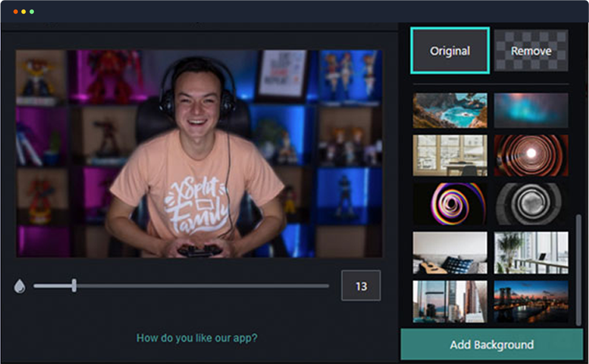Choose the coastal cliffs background thumbnail
Viewport: 589px width, 364px height.
[x=450, y=110]
